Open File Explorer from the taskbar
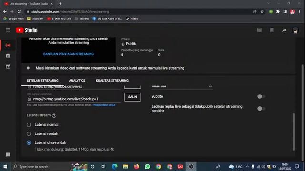The width and height of the screenshot is (305, 171). click(126, 167)
